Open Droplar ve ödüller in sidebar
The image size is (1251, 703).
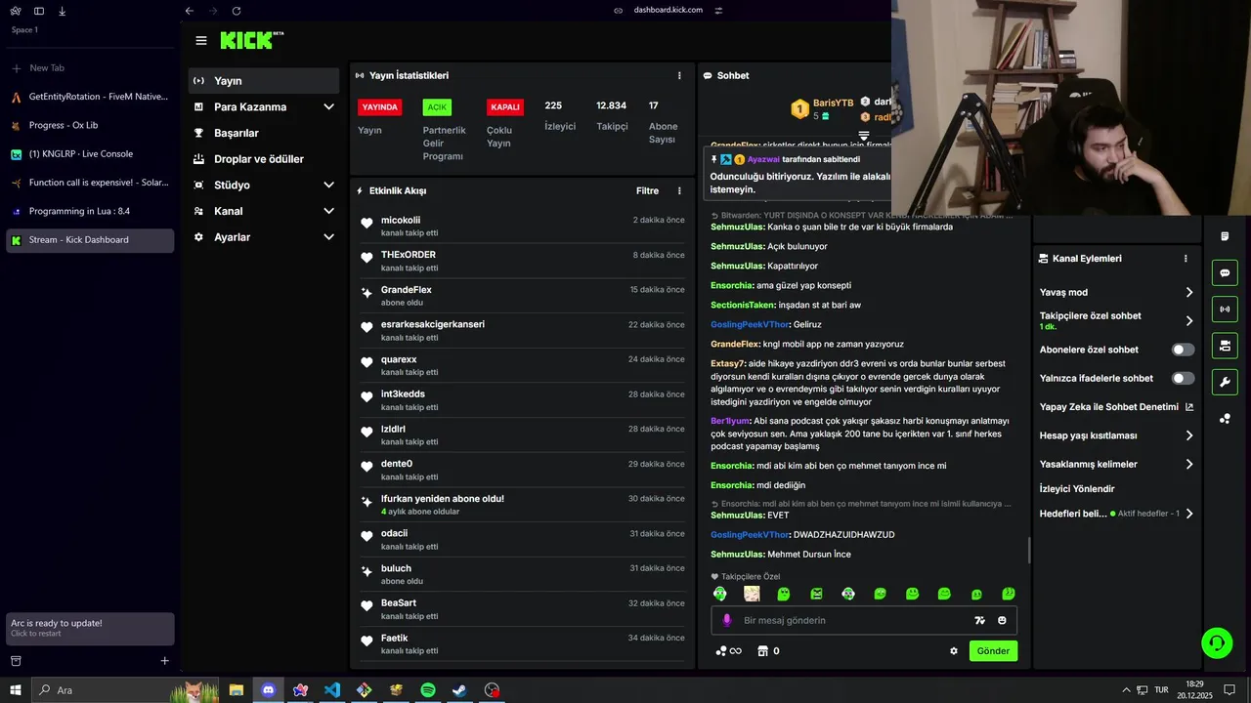pos(265,159)
